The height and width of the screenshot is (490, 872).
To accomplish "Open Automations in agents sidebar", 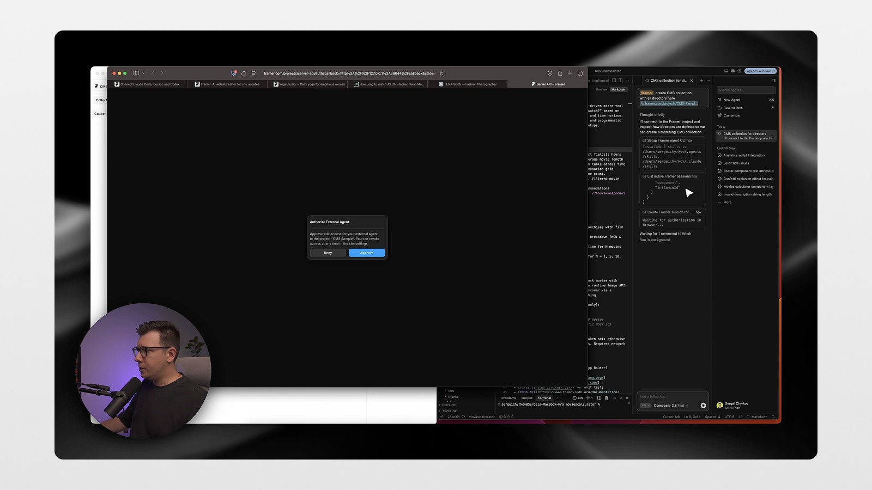I will [x=746, y=108].
